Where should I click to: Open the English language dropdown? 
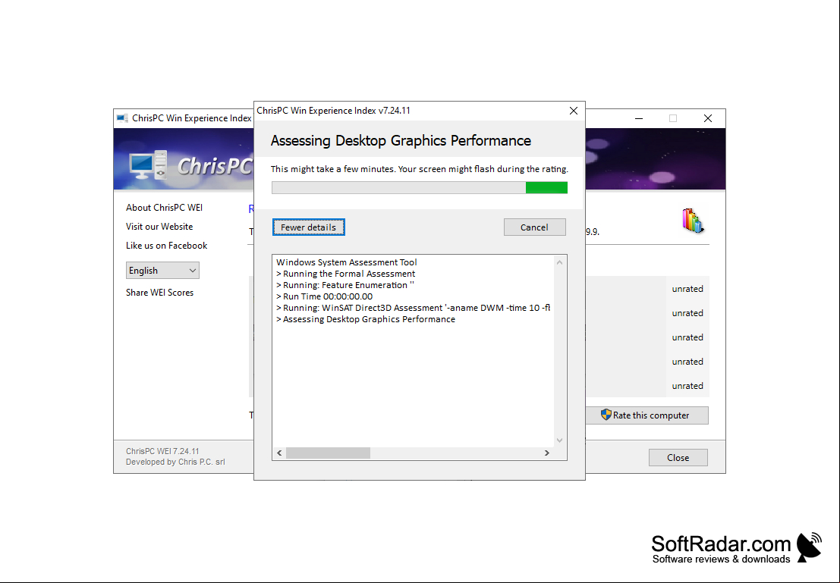pos(162,271)
